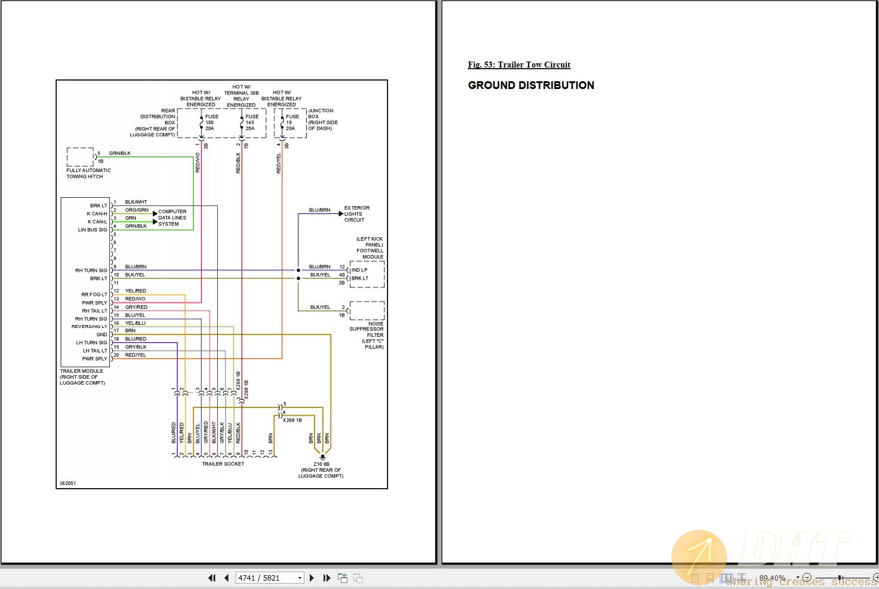The image size is (879, 589).
Task: Click the GRY/RED wire label at pin 14
Action: (136, 307)
